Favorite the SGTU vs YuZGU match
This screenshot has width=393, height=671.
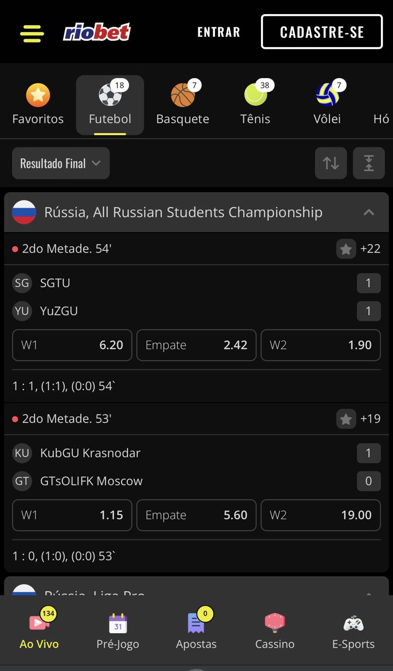[x=346, y=249]
